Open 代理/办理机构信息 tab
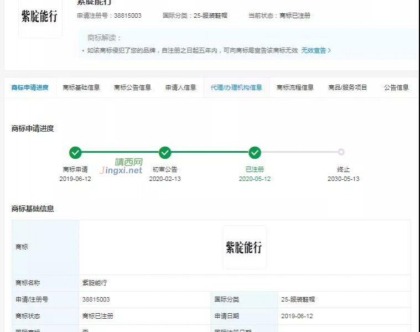The width and height of the screenshot is (420, 332). [236, 87]
